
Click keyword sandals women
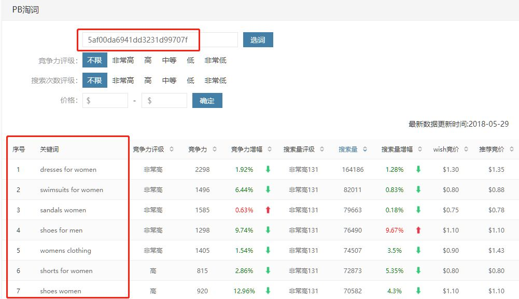63,210
